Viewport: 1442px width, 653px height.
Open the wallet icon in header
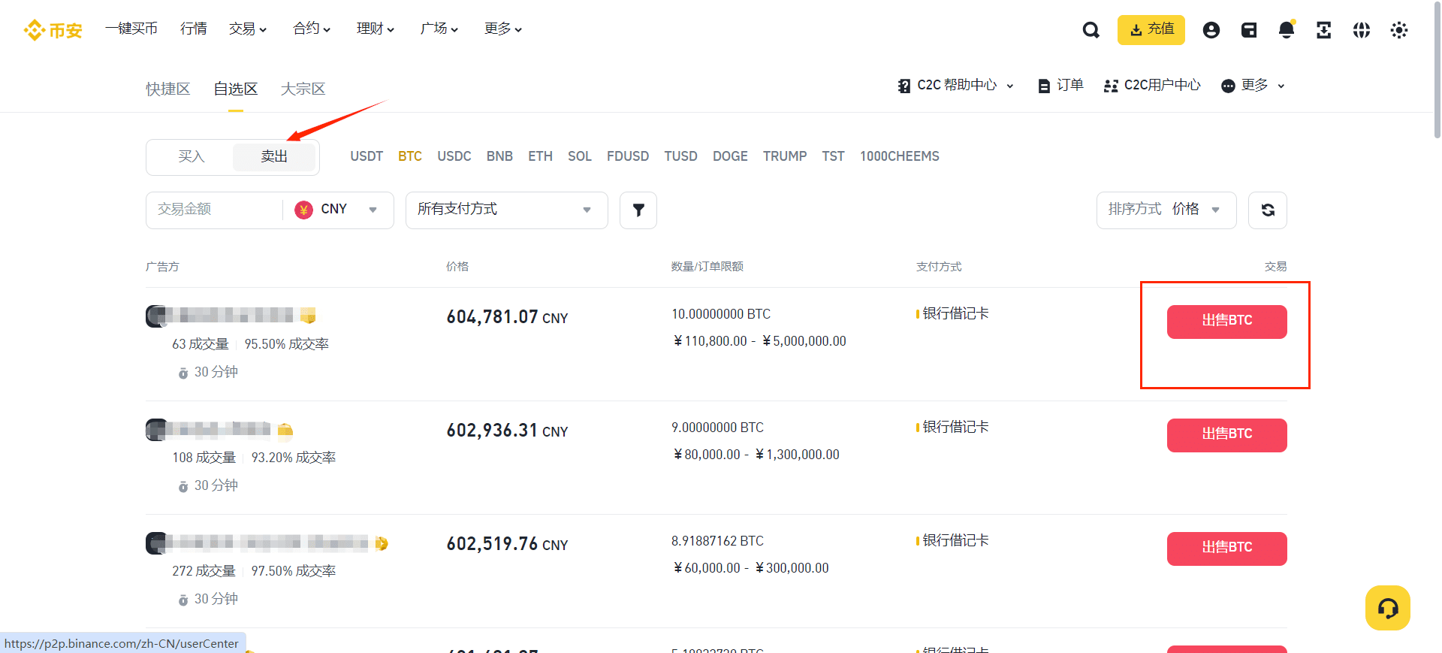coord(1249,30)
